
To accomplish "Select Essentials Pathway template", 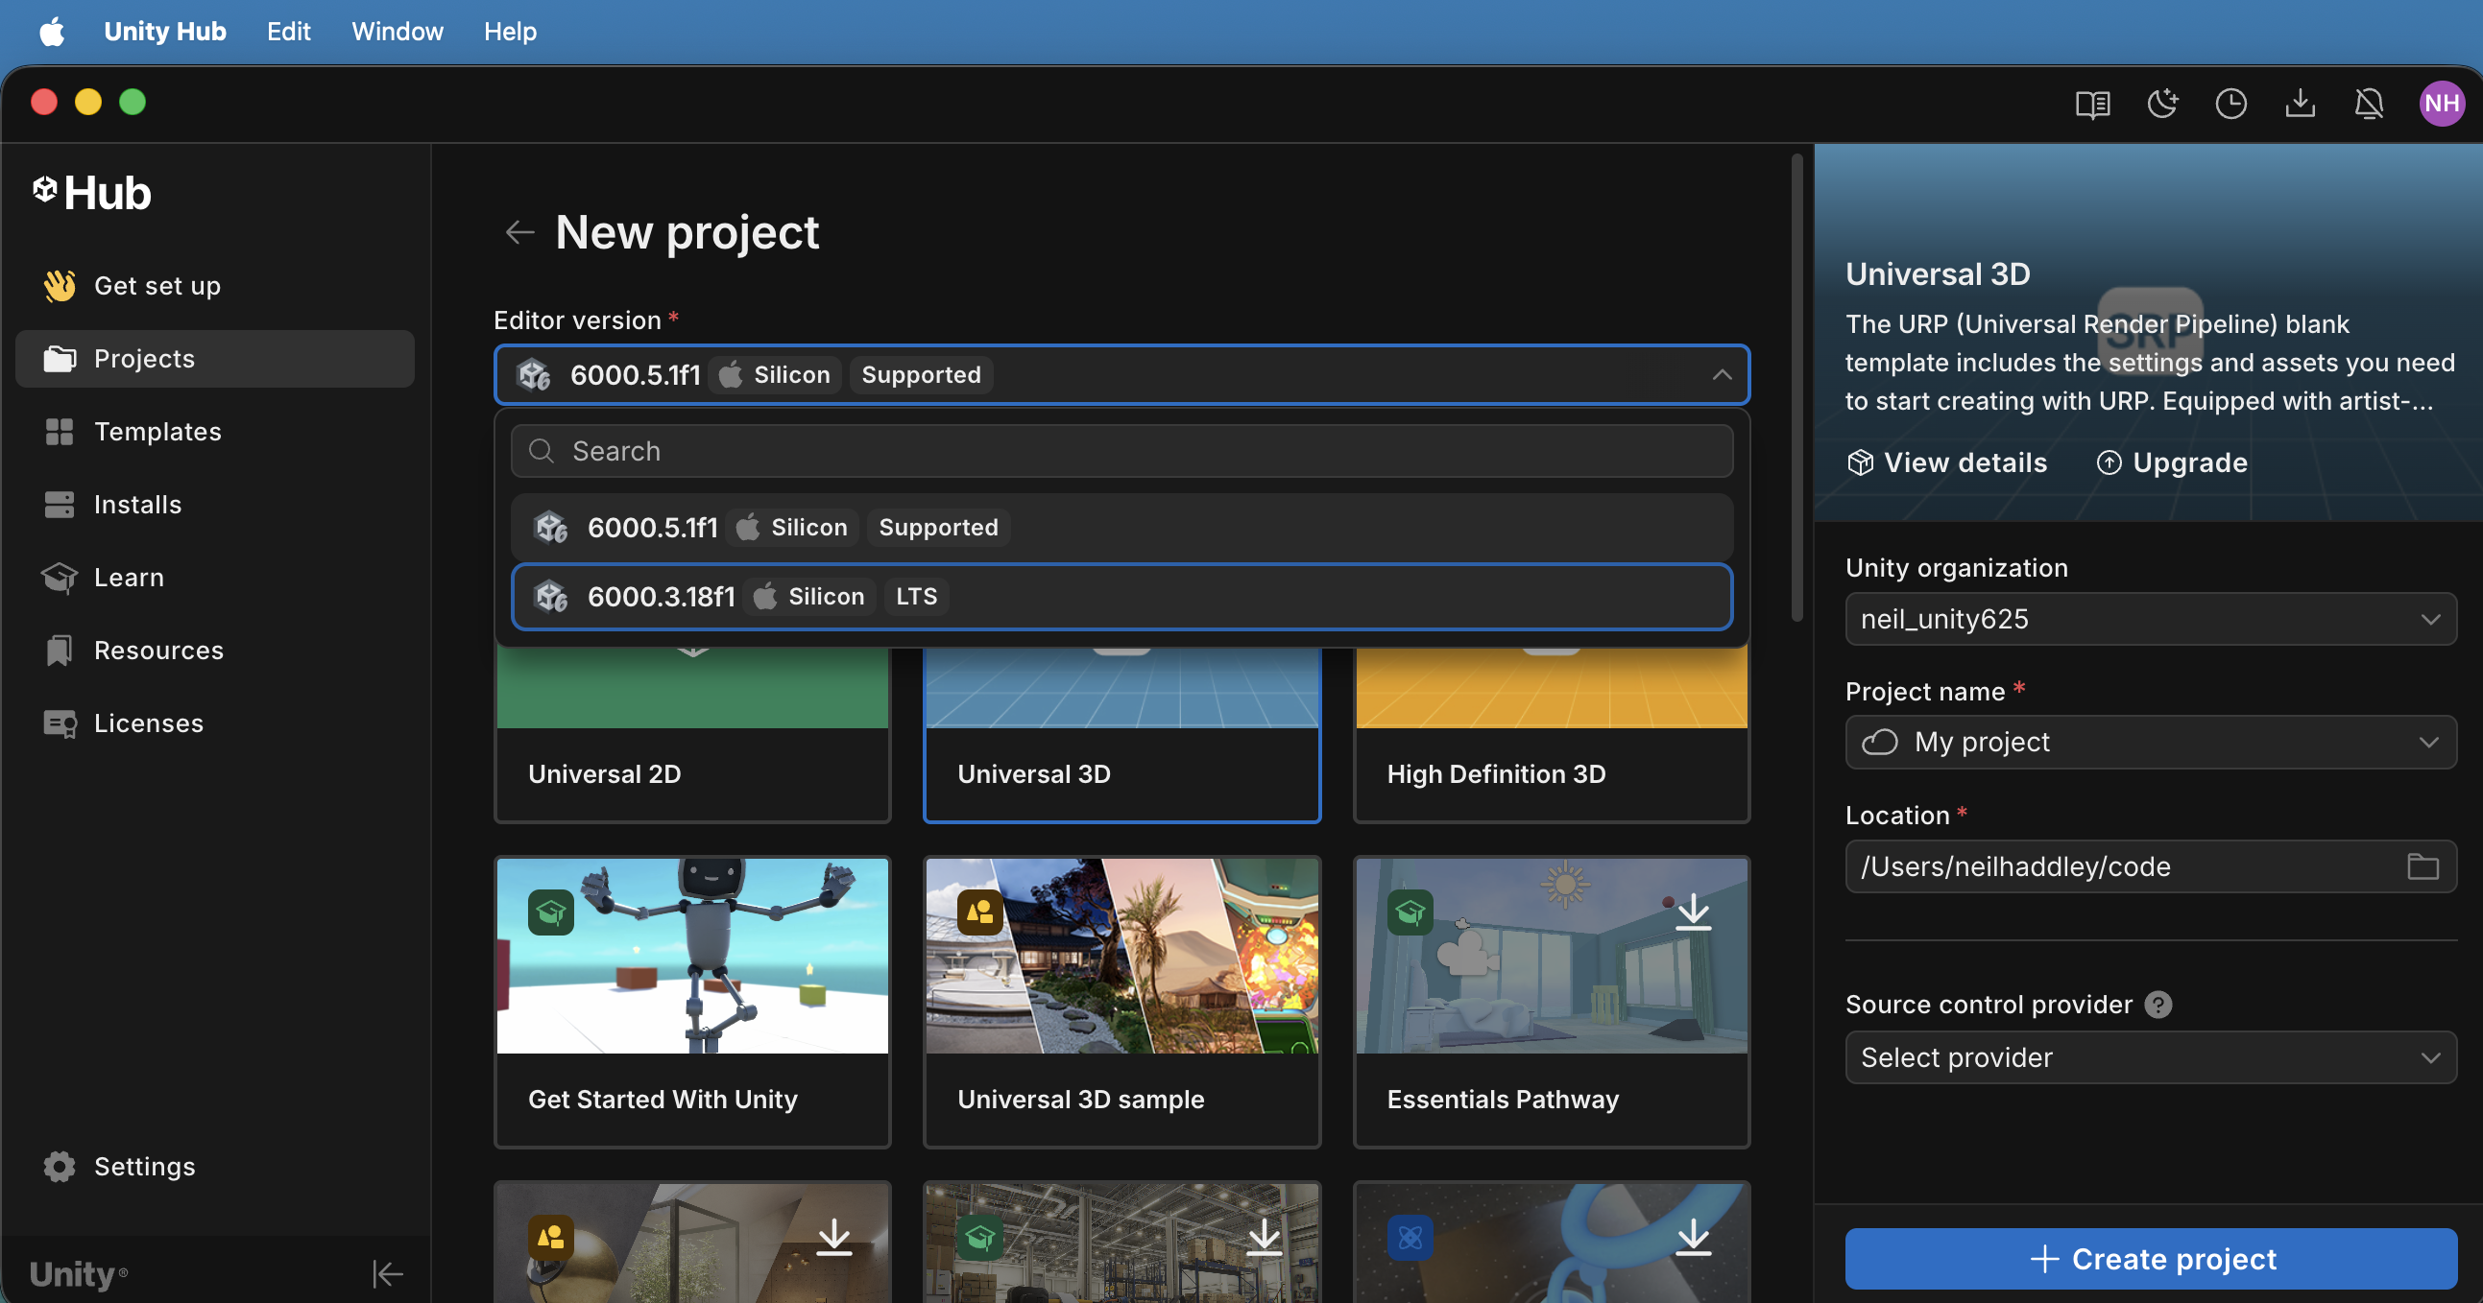I will [x=1551, y=1002].
